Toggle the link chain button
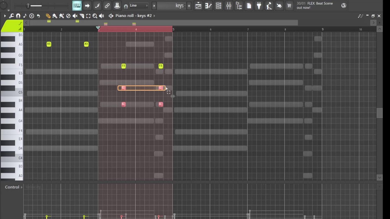390x219 pixels. pos(107,5)
